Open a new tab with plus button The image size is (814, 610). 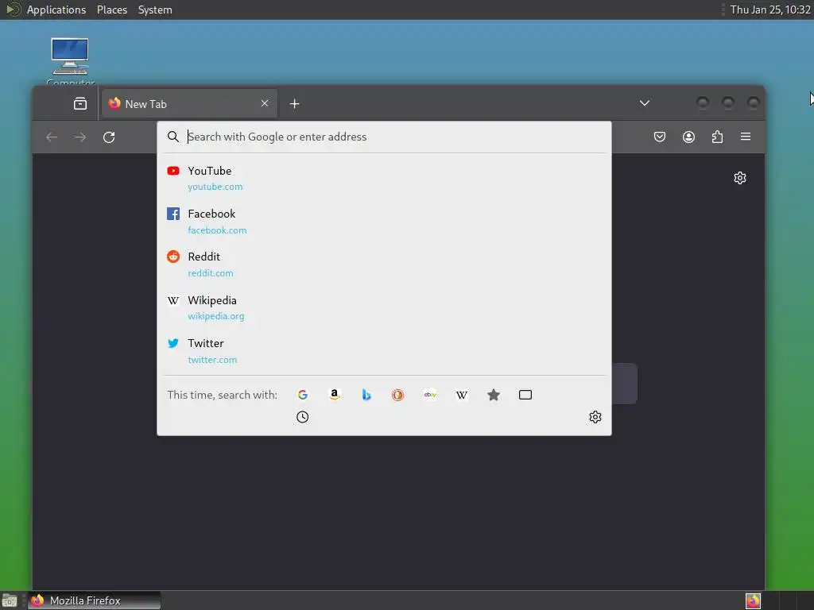294,104
